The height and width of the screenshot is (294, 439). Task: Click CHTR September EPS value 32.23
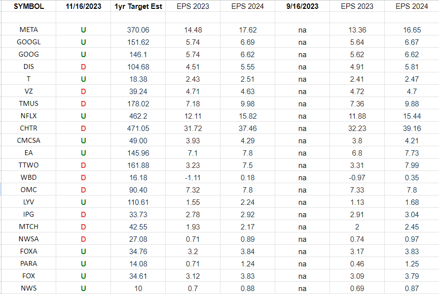(x=357, y=128)
